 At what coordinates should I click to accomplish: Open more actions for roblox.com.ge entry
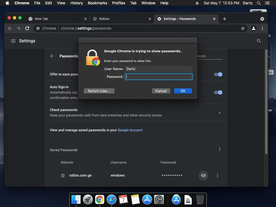[x=218, y=175]
